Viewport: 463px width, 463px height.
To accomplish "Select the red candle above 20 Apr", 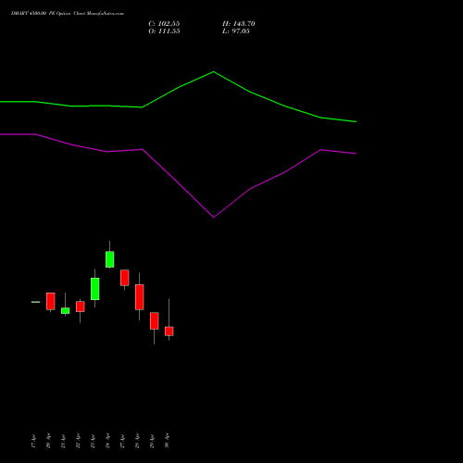I will click(x=51, y=301).
